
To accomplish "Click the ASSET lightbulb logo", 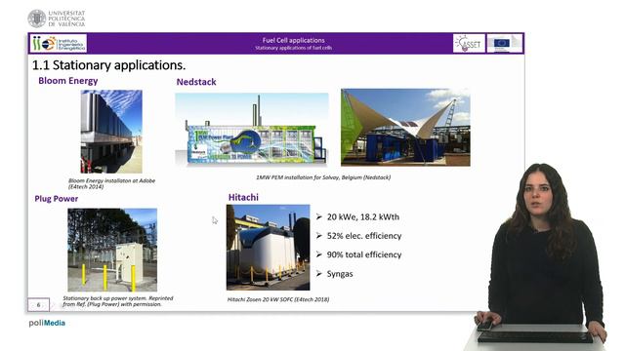I will pos(469,43).
